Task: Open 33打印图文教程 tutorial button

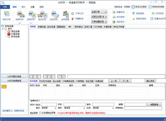Action: (x=14, y=76)
